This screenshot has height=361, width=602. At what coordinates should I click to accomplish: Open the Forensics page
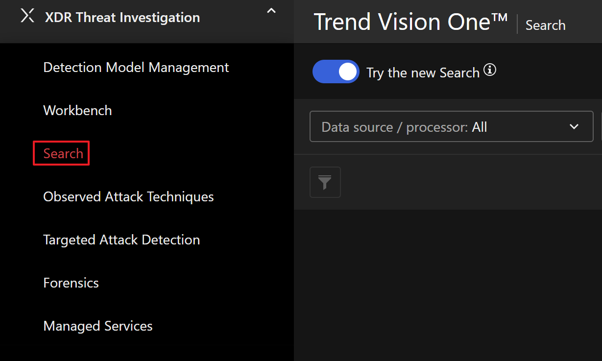[x=71, y=283]
